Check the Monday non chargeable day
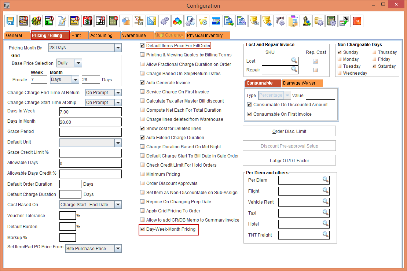This screenshot has height=271, width=407. (340, 59)
